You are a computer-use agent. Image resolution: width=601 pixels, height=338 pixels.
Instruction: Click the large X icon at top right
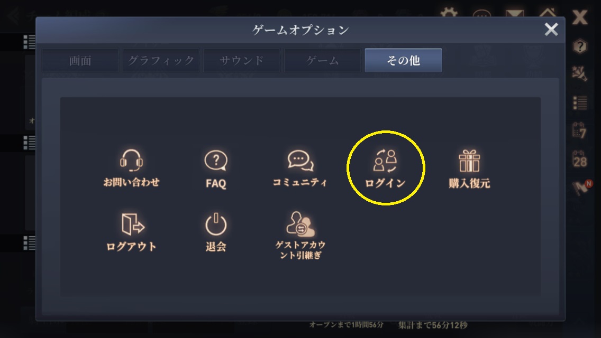pos(580,17)
